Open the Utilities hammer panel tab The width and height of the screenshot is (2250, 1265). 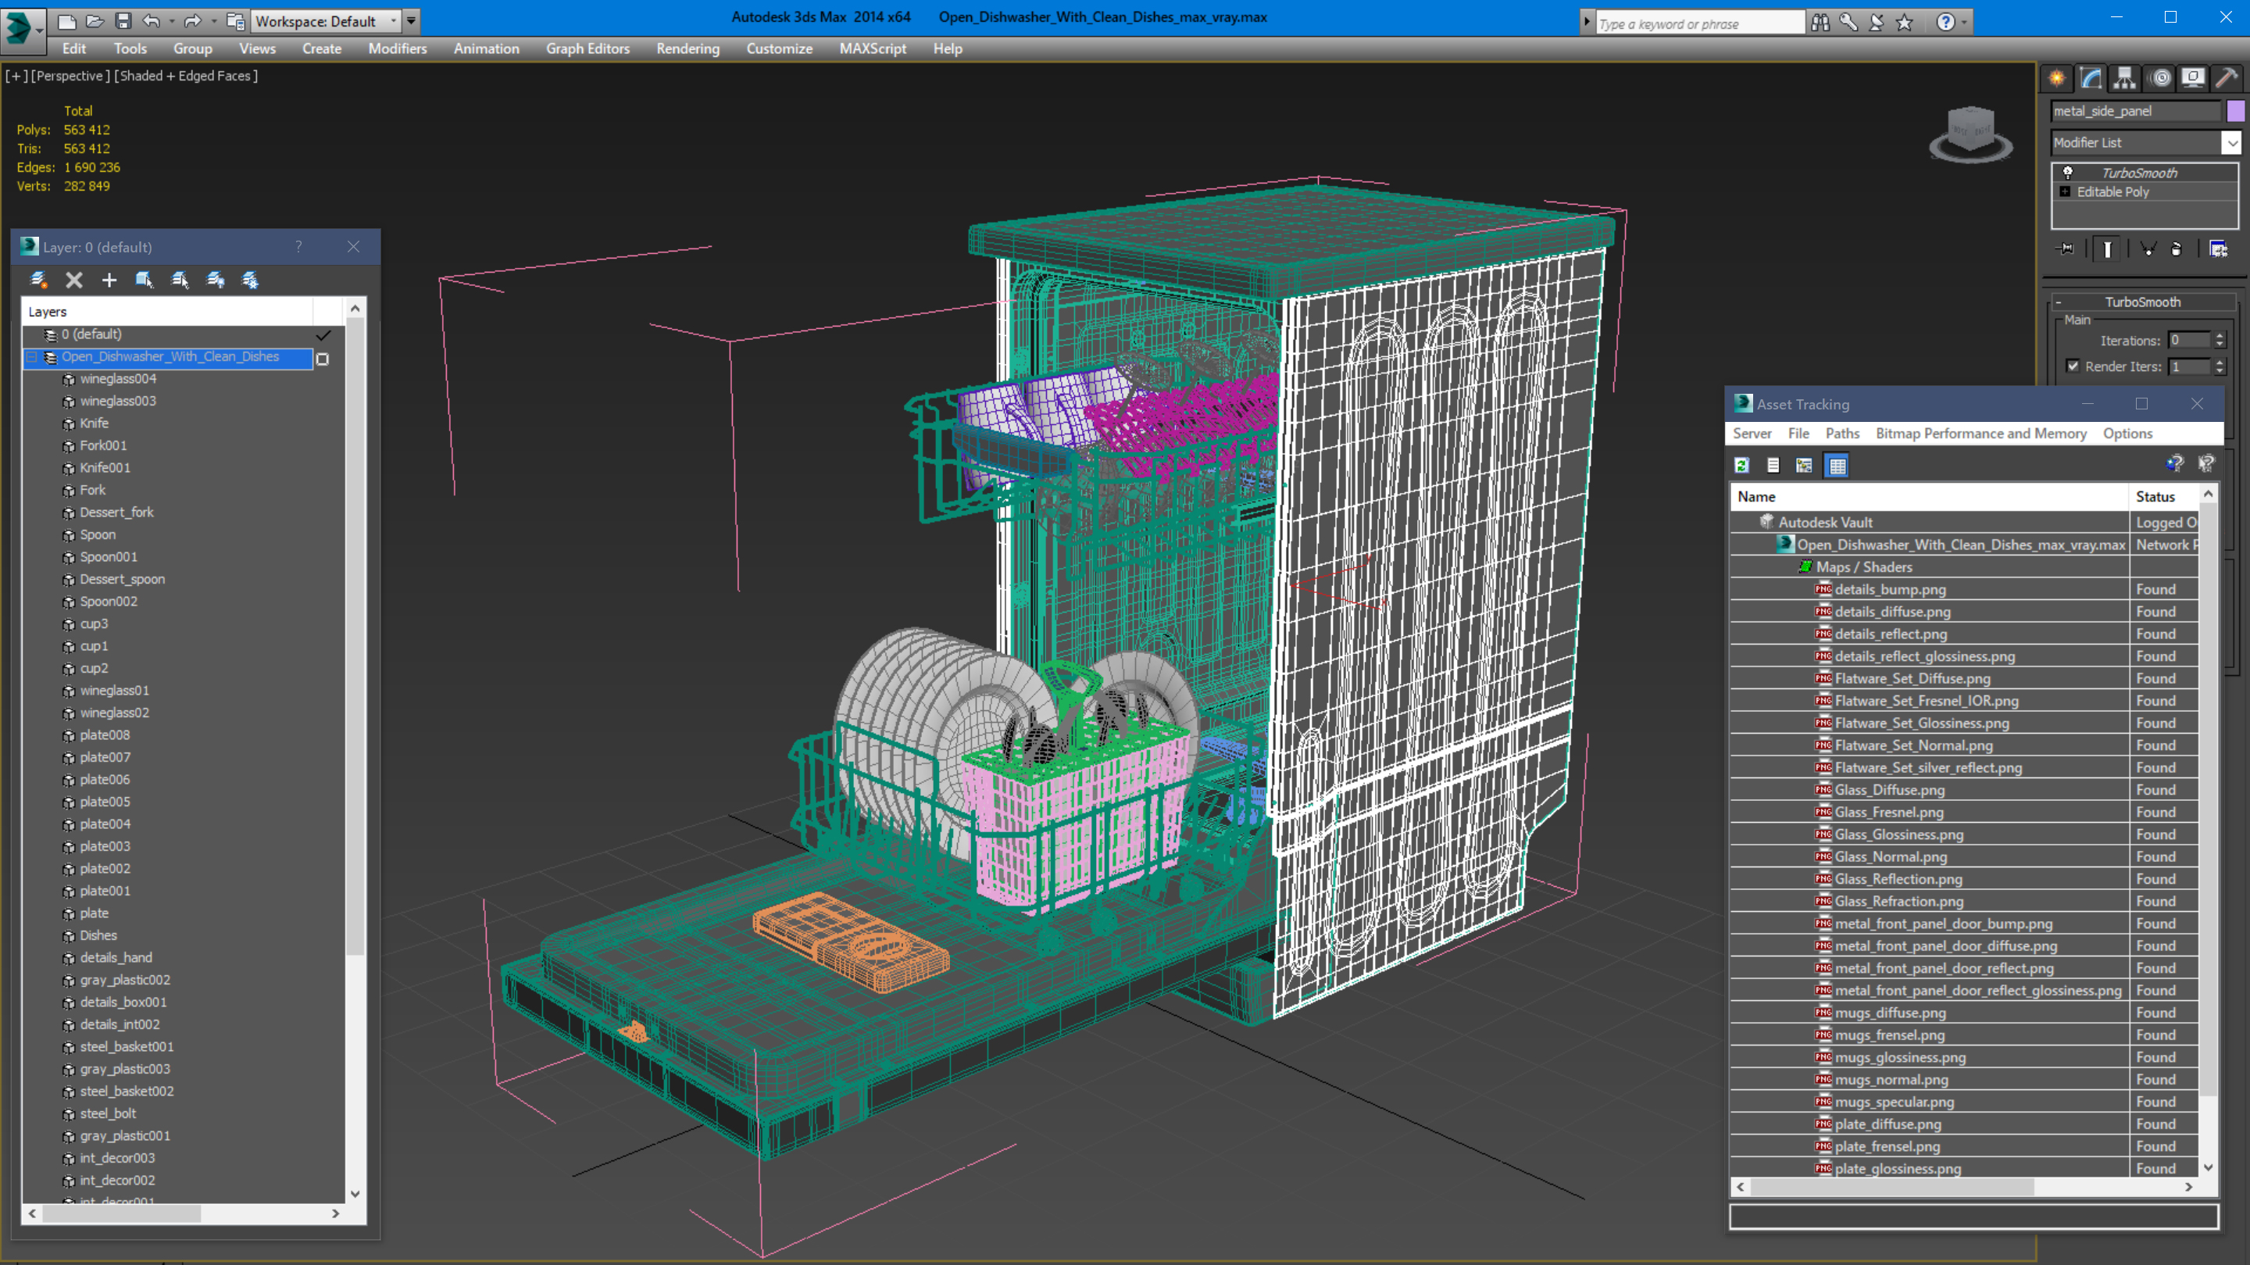pos(2227,79)
